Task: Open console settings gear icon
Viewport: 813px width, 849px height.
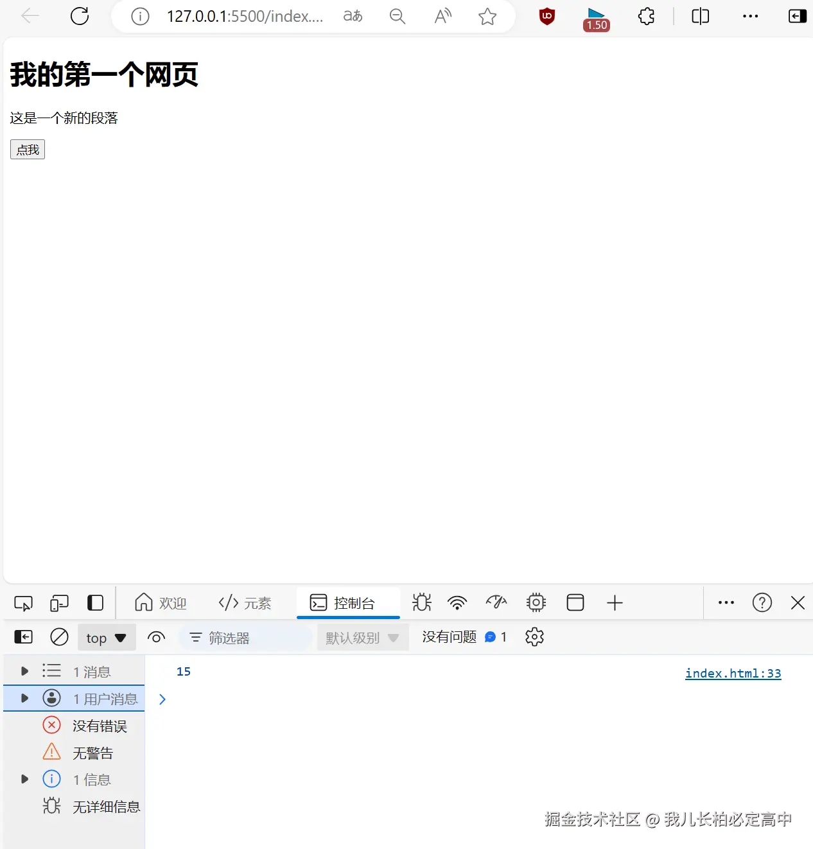Action: click(x=534, y=637)
